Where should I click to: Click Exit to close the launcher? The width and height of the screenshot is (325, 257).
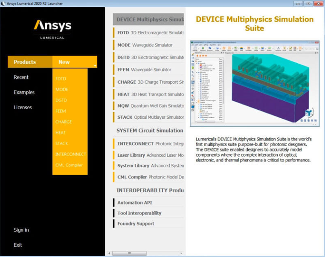pyautogui.click(x=18, y=245)
